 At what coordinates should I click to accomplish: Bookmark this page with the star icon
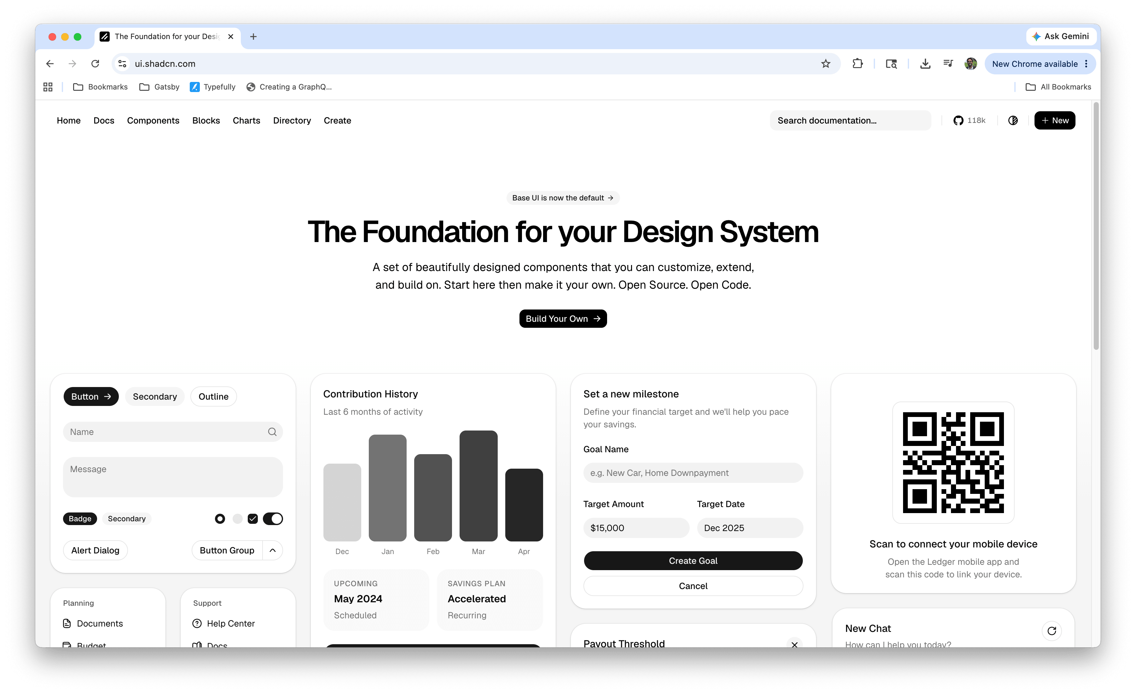(x=826, y=64)
